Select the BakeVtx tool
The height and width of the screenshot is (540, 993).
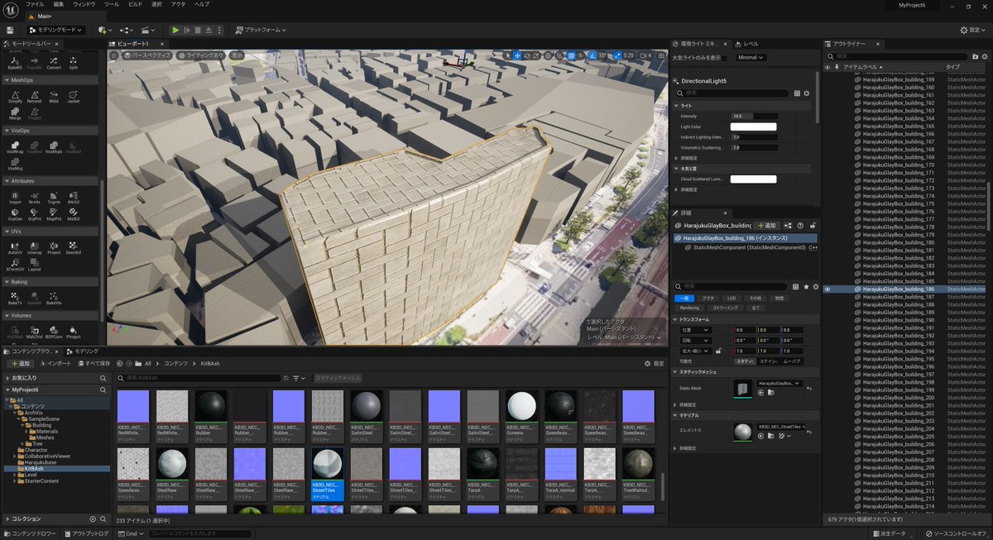pyautogui.click(x=54, y=299)
